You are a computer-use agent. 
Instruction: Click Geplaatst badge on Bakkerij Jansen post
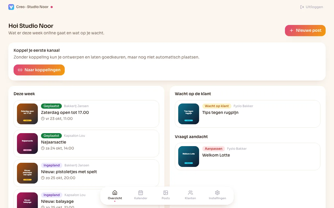51,106
